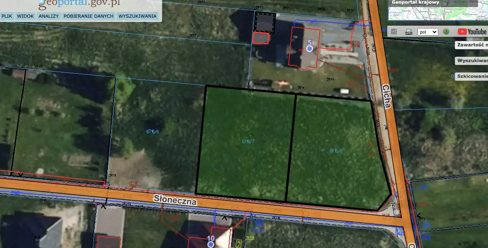Open the YouTube link
The width and height of the screenshot is (488, 248).
(472, 32)
